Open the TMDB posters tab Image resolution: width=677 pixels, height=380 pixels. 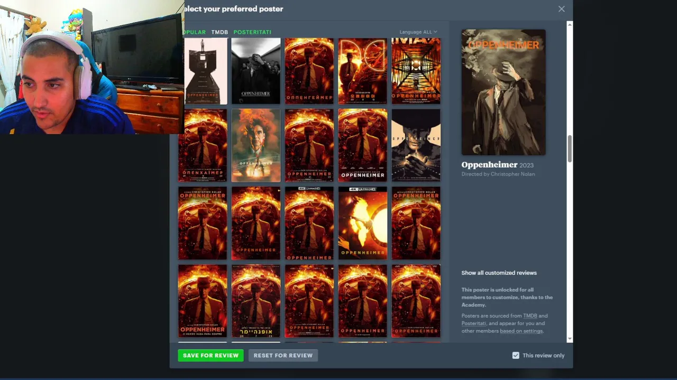[x=219, y=32]
